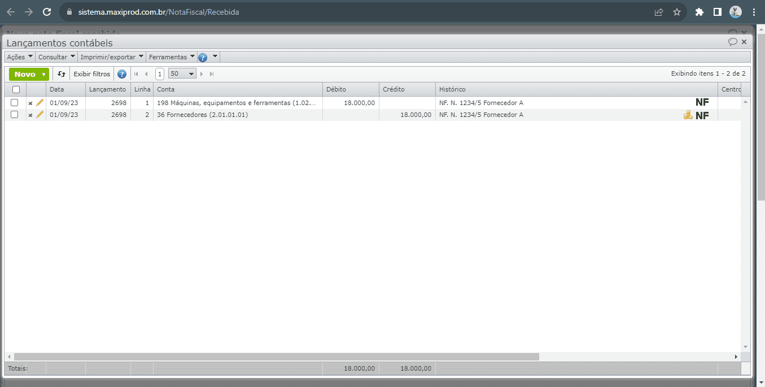The width and height of the screenshot is (765, 387).
Task: Close the Lançamentos contábeis window
Action: point(744,42)
